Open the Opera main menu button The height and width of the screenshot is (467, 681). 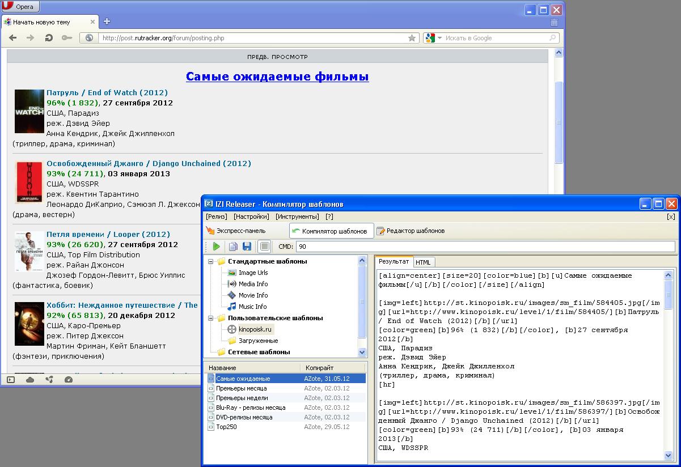(19, 7)
